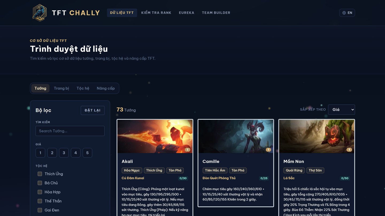Click the Cú Đâm Kunai ability name
The height and width of the screenshot is (216, 385).
pyautogui.click(x=133, y=178)
